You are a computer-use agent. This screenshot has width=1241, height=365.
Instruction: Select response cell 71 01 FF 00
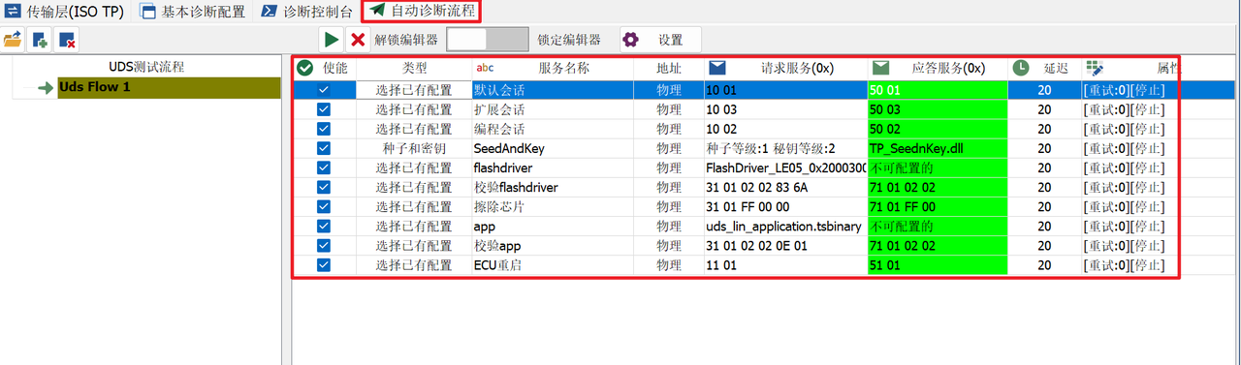pos(938,206)
